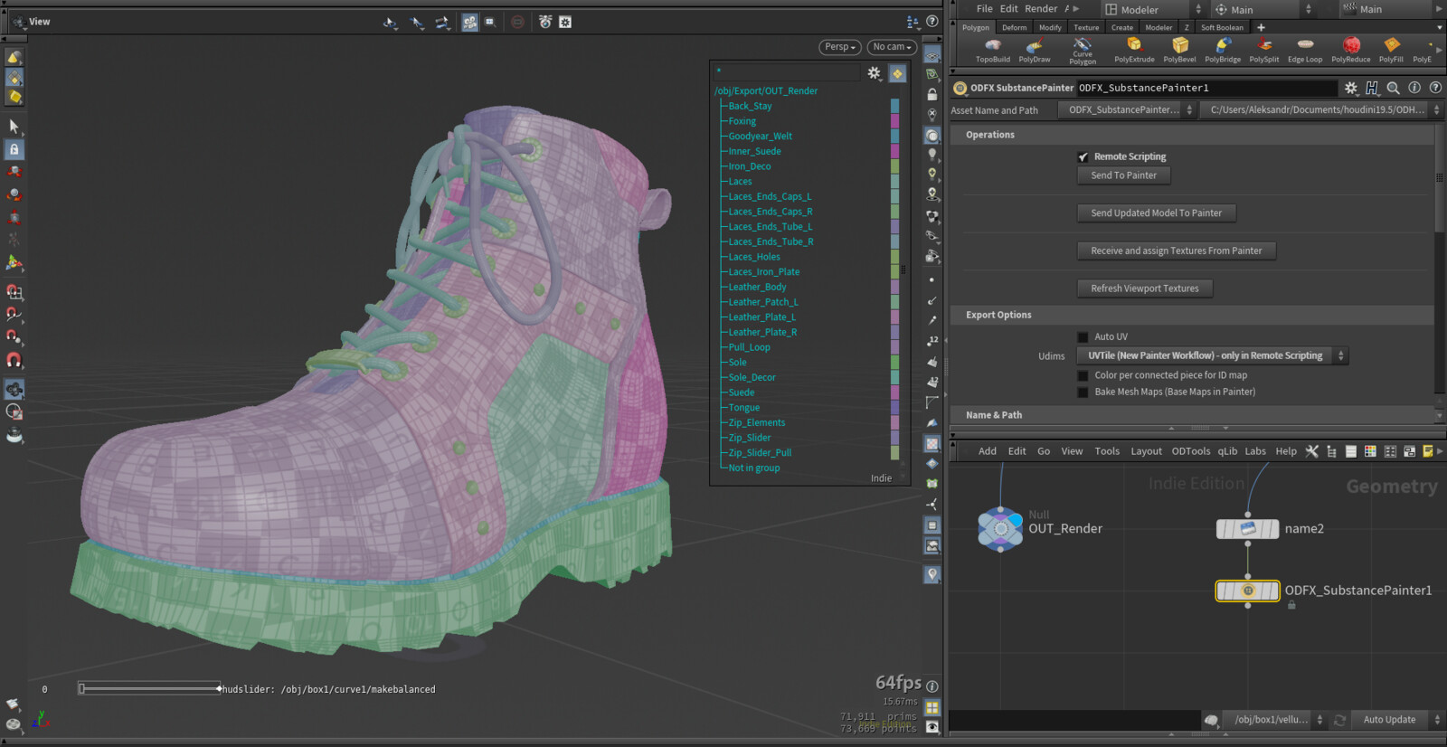The width and height of the screenshot is (1447, 747).
Task: Open the Udims UVTile dropdown
Action: pos(1213,356)
